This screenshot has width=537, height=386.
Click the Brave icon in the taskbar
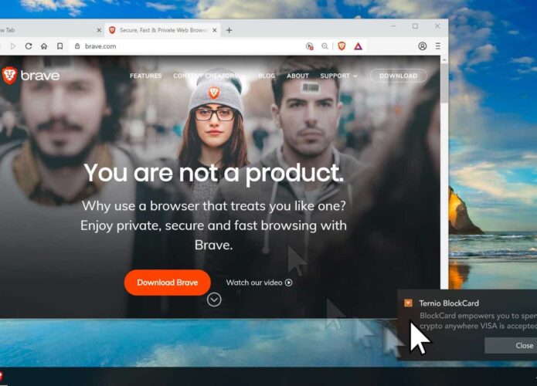point(2,376)
